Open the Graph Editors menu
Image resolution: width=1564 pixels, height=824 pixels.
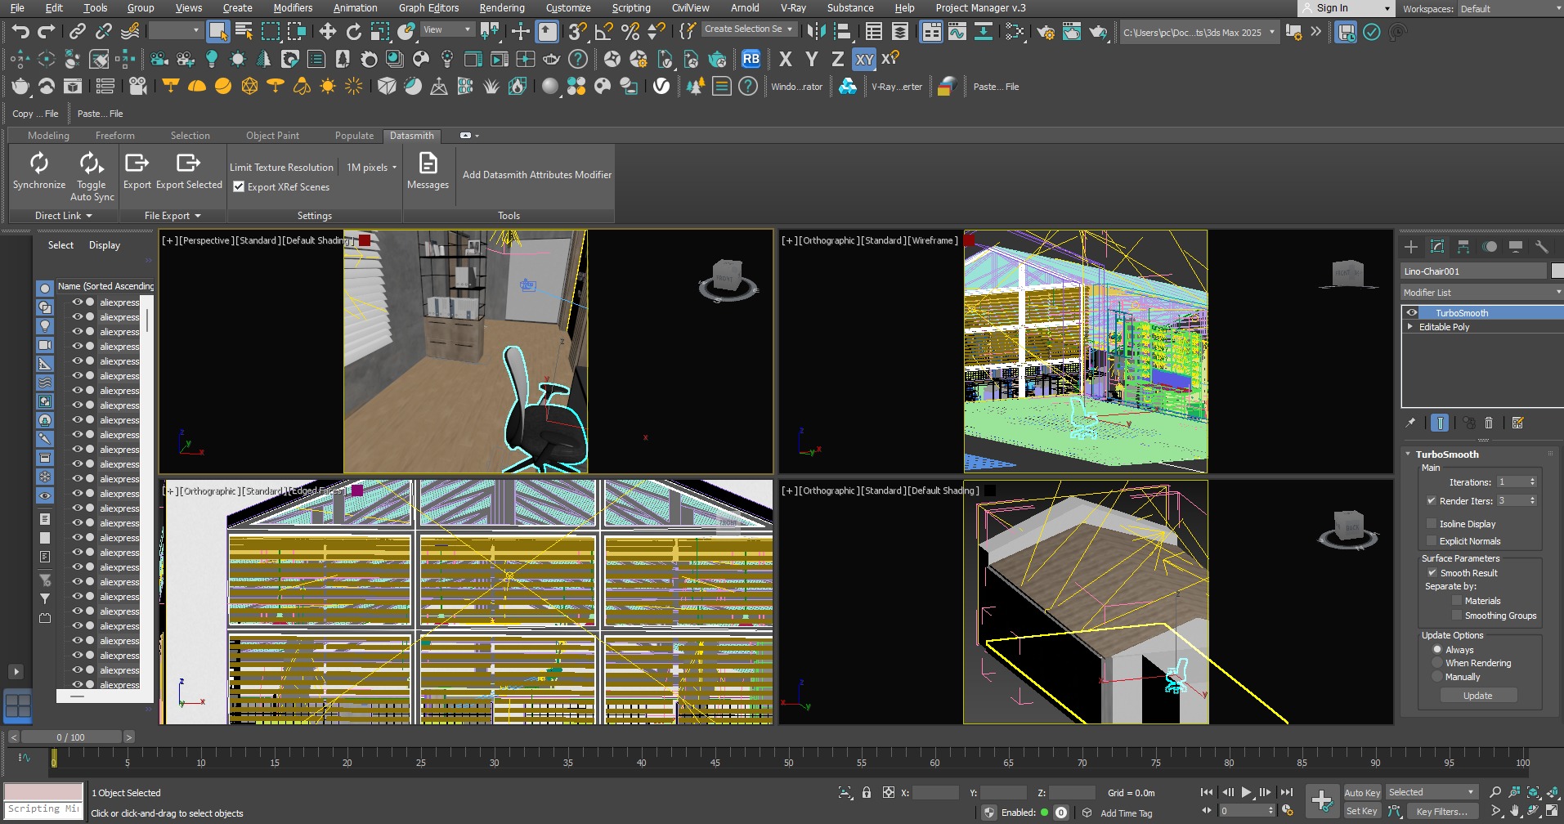(428, 8)
